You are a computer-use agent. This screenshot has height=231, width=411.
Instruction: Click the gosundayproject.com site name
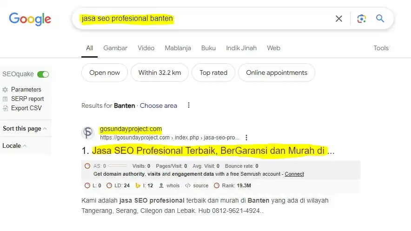coord(131,129)
